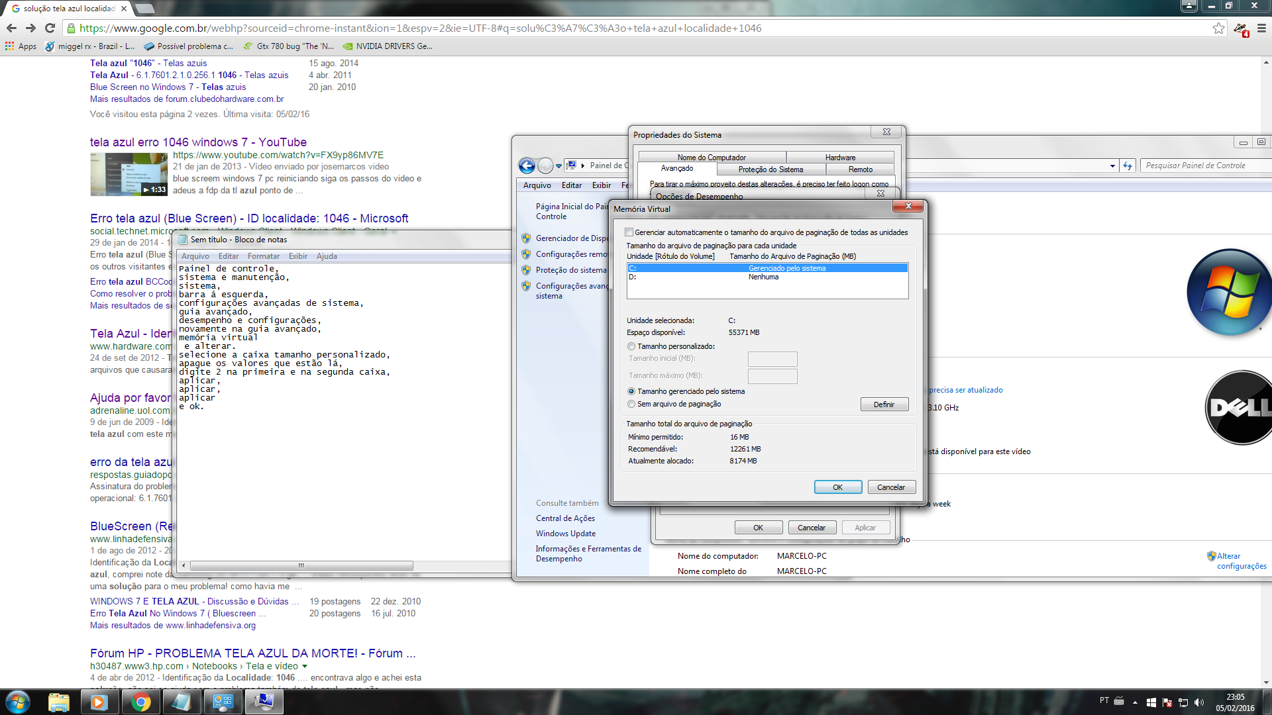This screenshot has height=715, width=1272.
Task: Open Nome do Computador tab
Action: coord(712,158)
